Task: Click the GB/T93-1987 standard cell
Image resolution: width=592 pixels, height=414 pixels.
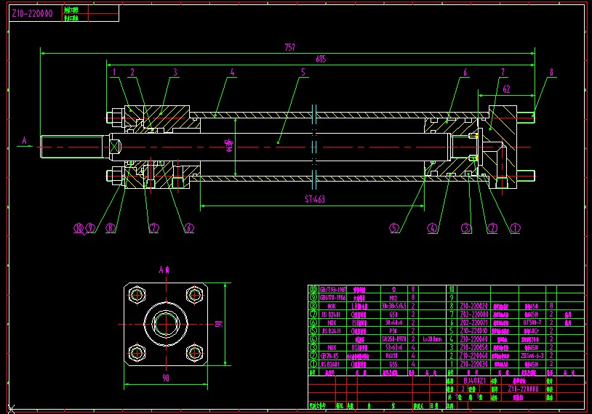Action: pyautogui.click(x=333, y=290)
